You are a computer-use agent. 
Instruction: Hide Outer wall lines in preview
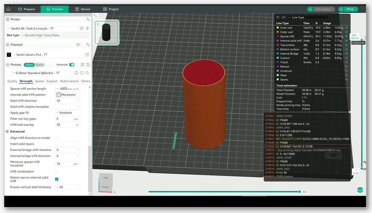click(x=346, y=32)
